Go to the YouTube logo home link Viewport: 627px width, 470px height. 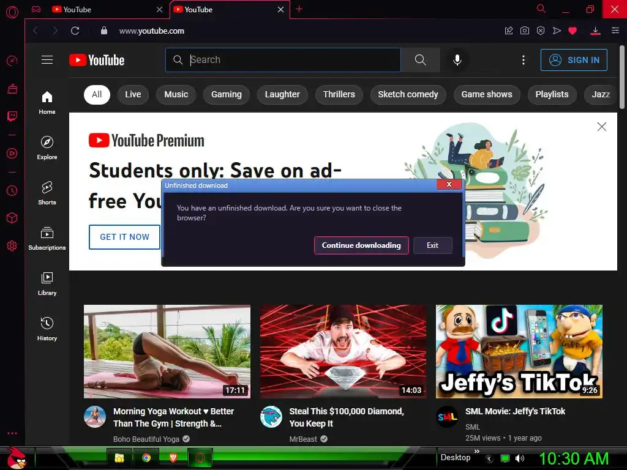tap(97, 60)
